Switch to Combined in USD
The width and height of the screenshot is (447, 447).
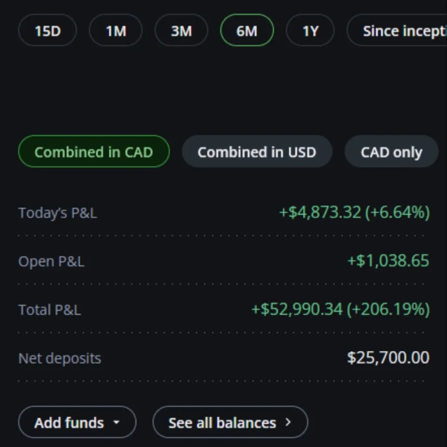(x=257, y=151)
